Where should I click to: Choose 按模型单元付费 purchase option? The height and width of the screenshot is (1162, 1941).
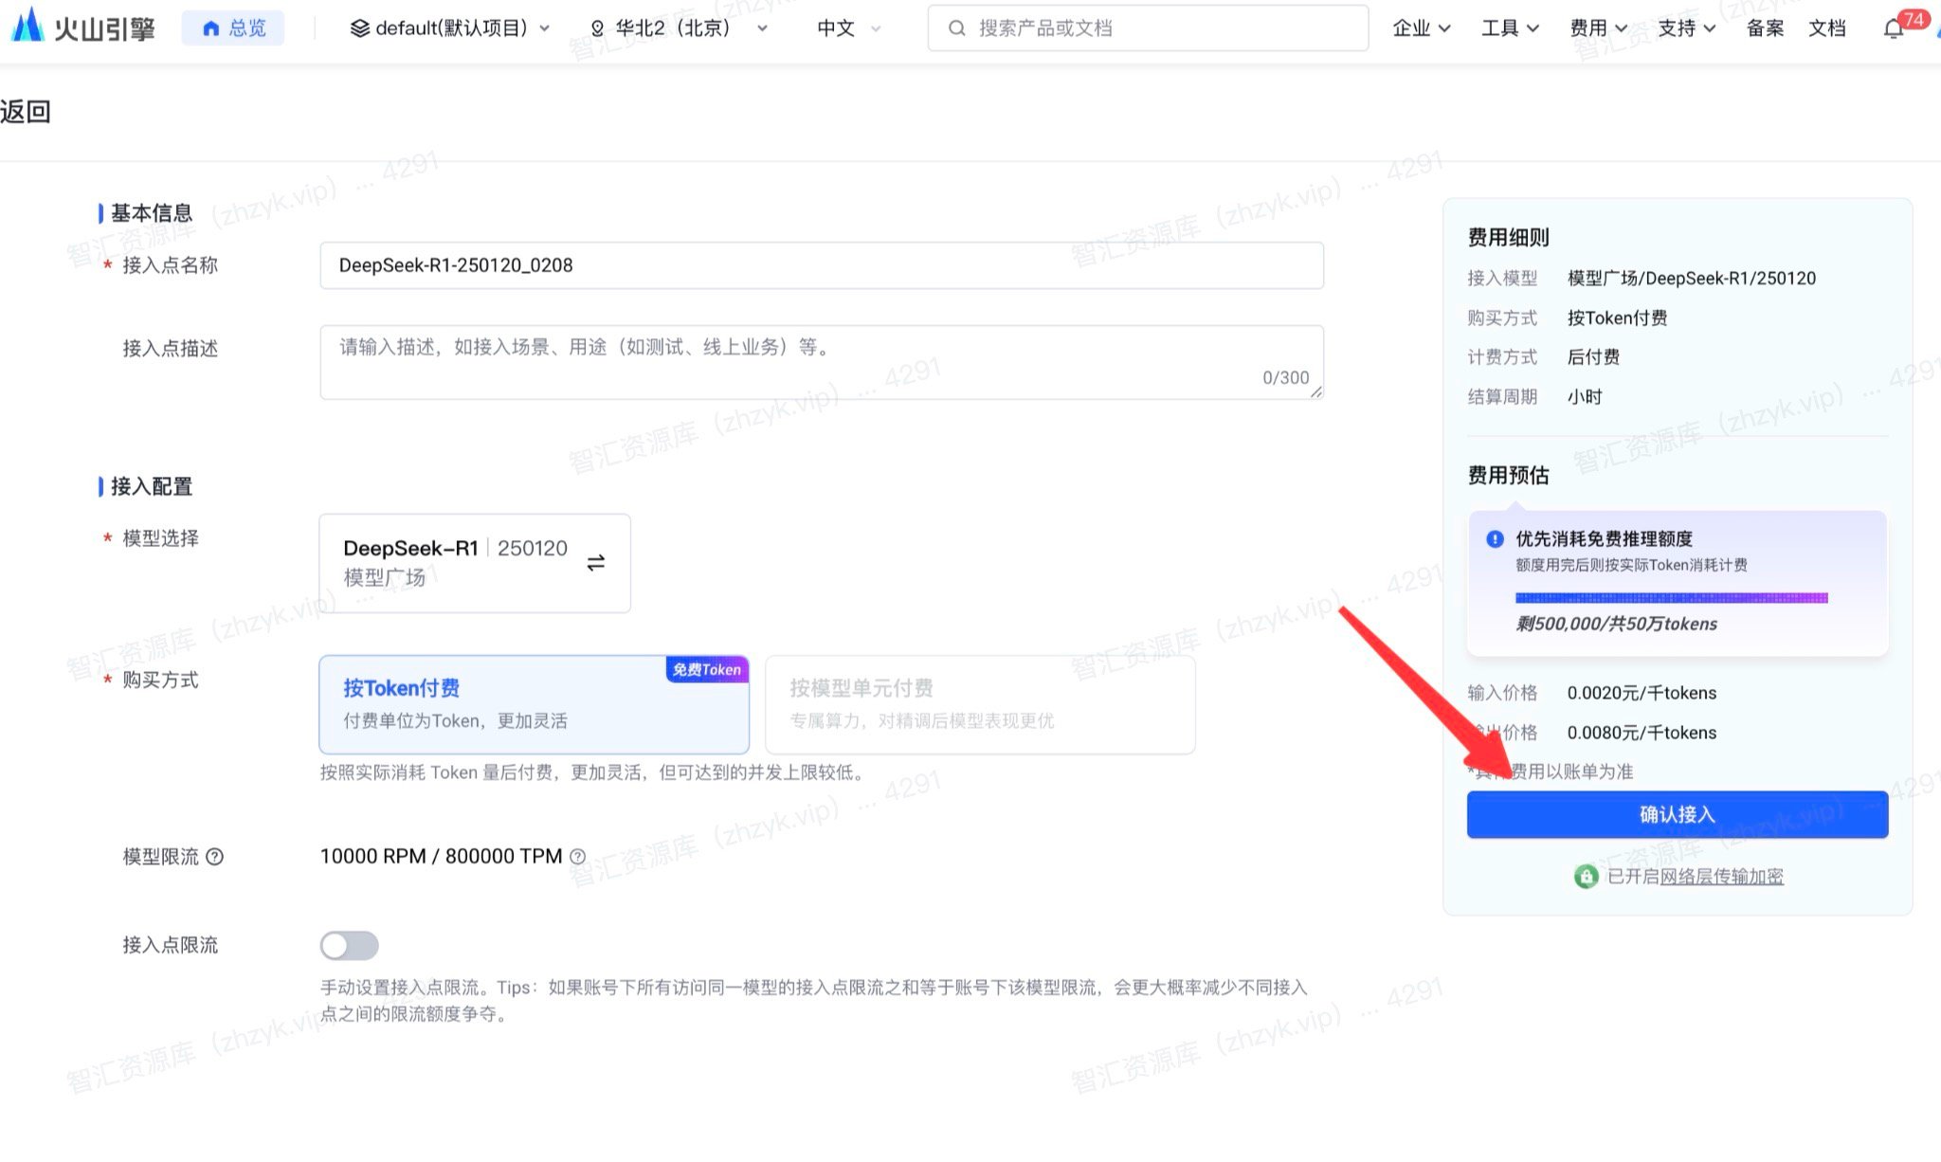click(980, 704)
